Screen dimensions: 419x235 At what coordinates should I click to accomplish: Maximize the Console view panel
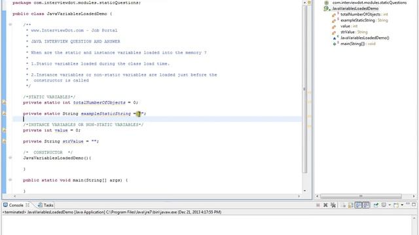(414, 204)
